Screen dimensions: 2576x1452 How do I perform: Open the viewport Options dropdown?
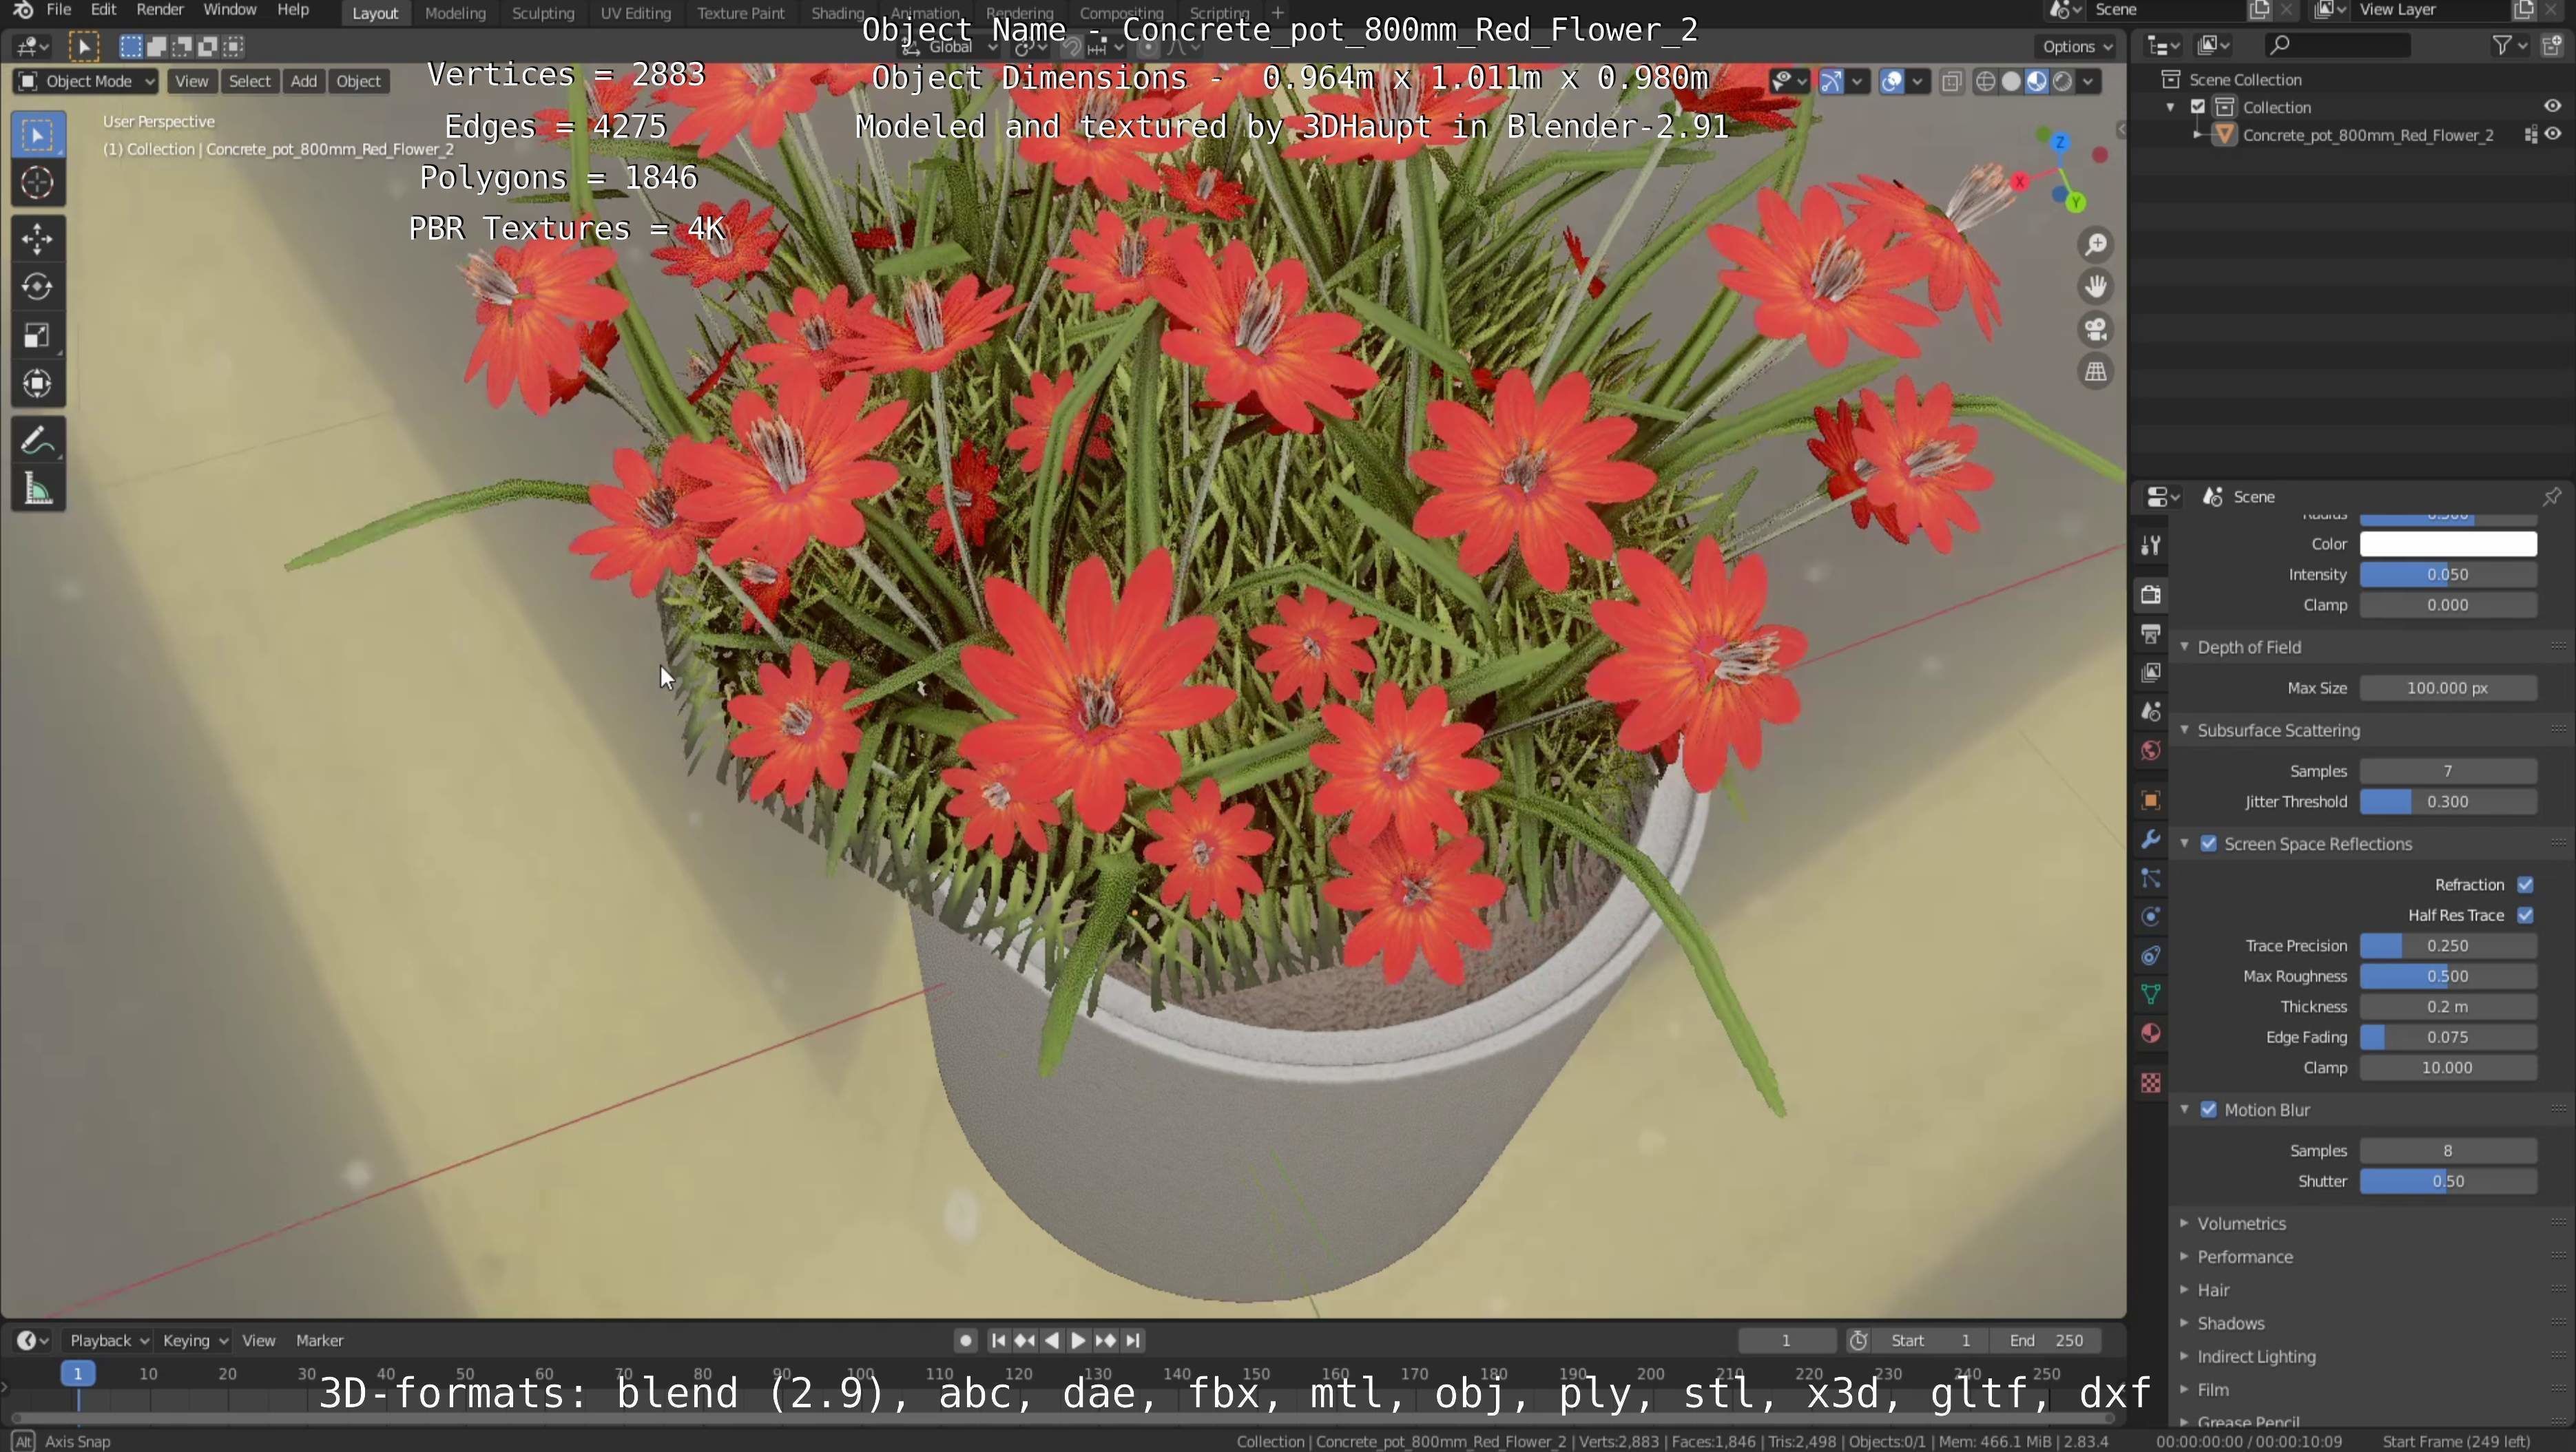[x=2076, y=46]
